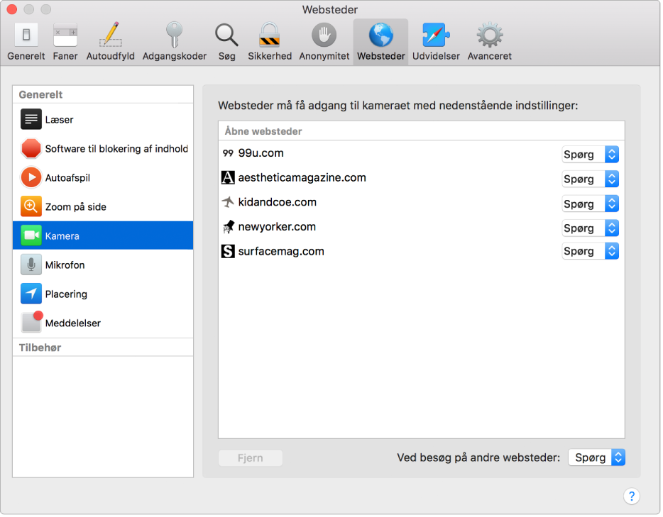Select the green Kamera icon
The width and height of the screenshot is (663, 517).
31,235
